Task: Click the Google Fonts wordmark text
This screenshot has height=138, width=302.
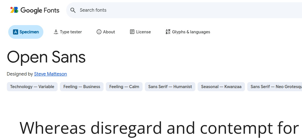Action: [x=40, y=11]
